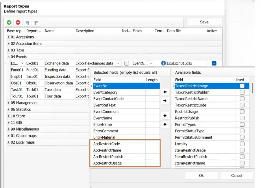
Task: Click the red remove report type icon
Action: [18, 23]
